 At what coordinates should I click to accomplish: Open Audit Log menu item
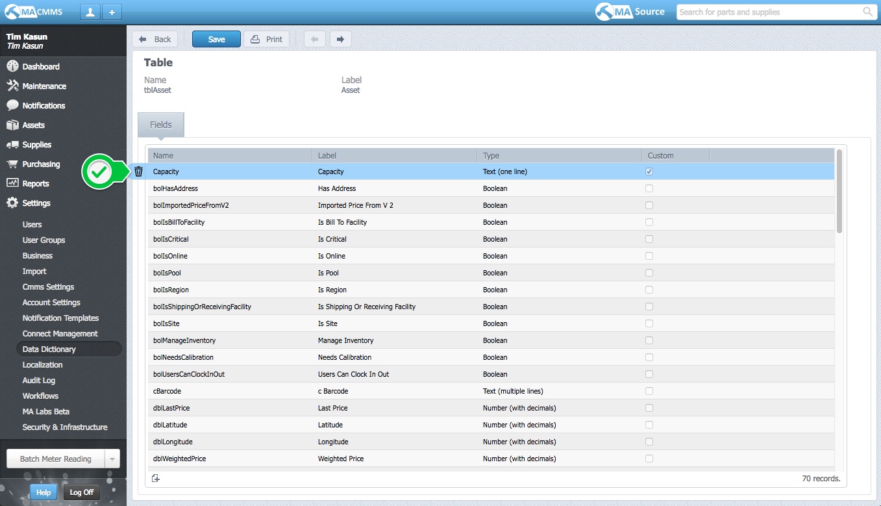(x=39, y=380)
